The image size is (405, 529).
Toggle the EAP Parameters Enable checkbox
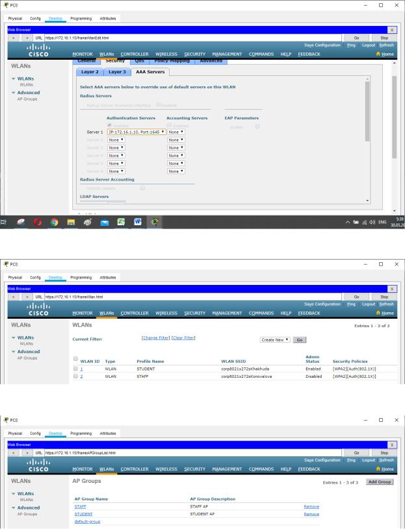[x=257, y=126]
